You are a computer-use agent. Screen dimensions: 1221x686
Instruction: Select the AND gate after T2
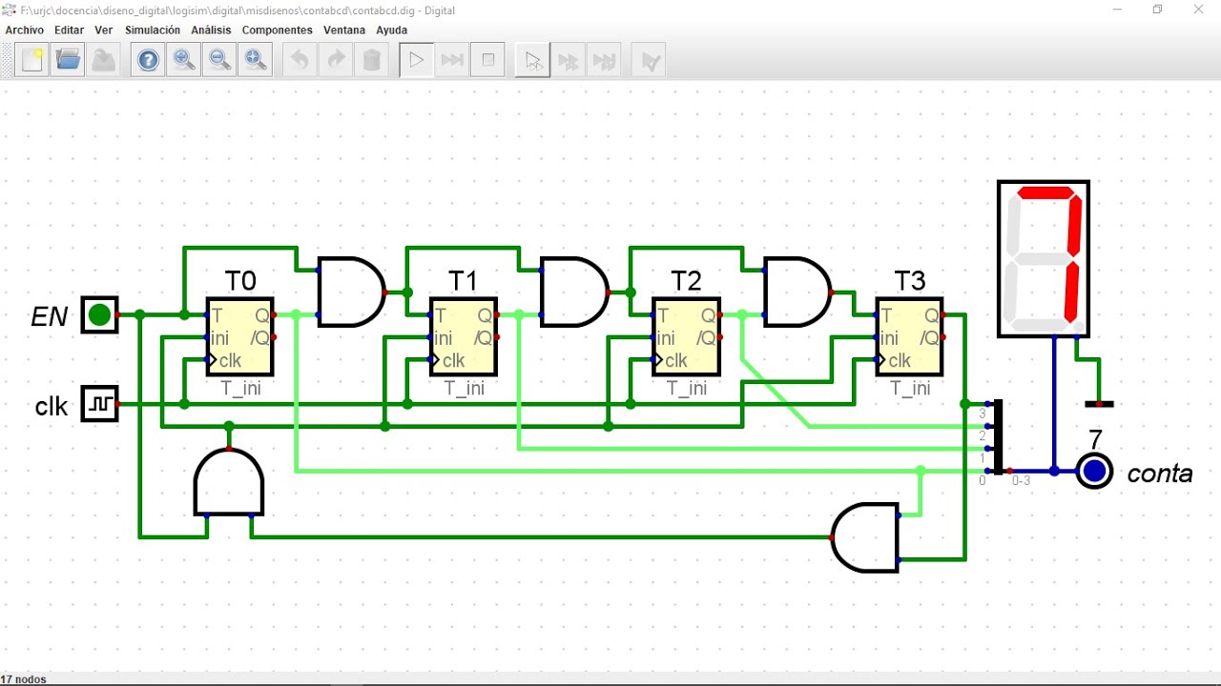click(797, 292)
